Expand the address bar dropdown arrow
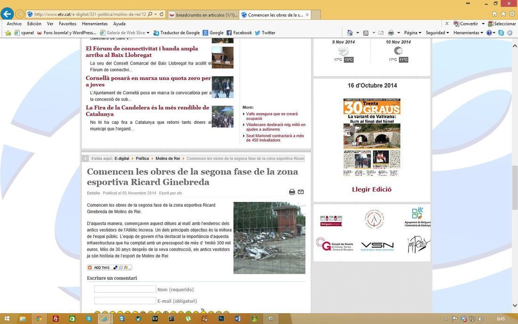 (x=155, y=15)
